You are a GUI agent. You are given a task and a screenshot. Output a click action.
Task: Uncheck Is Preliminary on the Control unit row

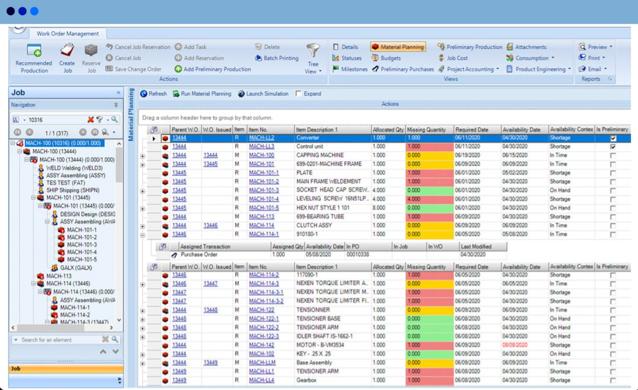613,146
